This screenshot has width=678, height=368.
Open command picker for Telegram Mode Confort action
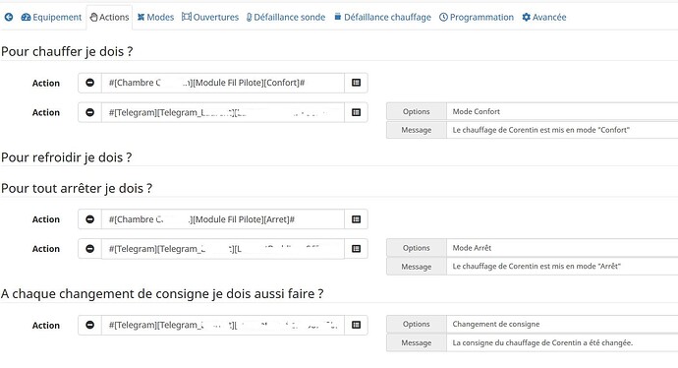click(356, 112)
